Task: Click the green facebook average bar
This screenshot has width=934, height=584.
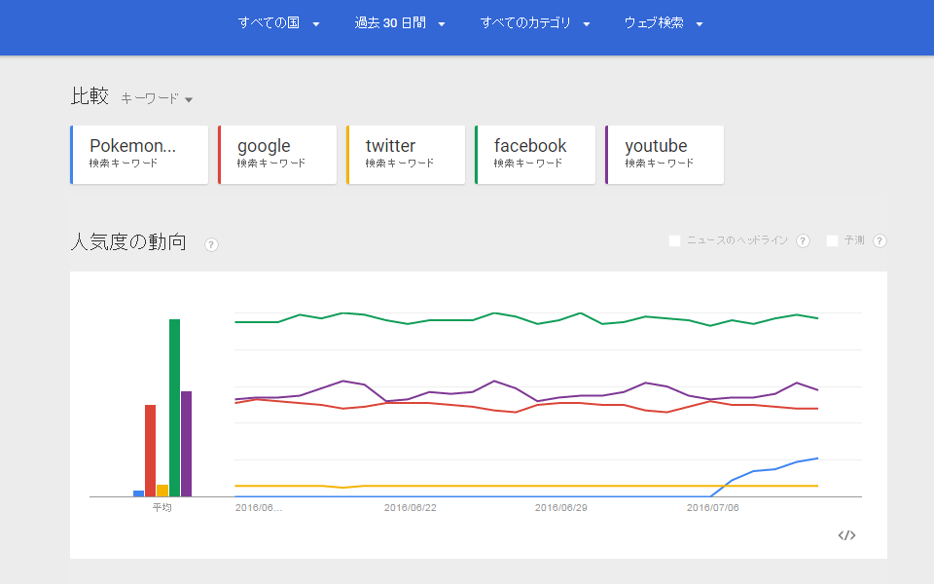Action: coord(175,409)
